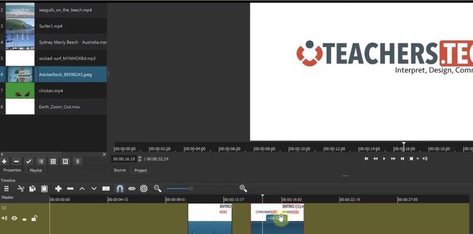Image resolution: width=473 pixels, height=234 pixels.
Task: Open the Timeline hamburger menu
Action: pyautogui.click(x=6, y=188)
